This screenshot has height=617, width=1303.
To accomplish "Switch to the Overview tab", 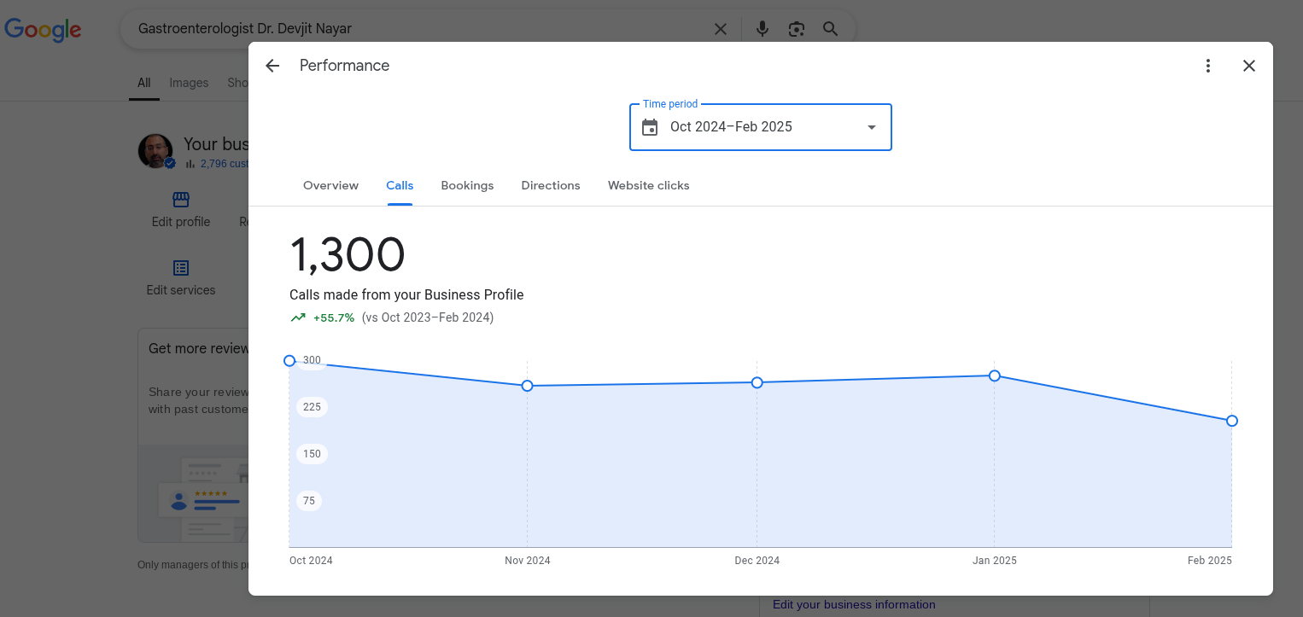I will [330, 185].
